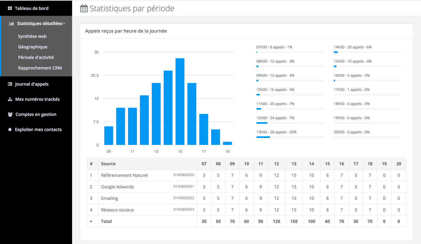Click the 12h00 - 24 appels progress bar
Viewport: 421px width, 244px height.
[290, 123]
